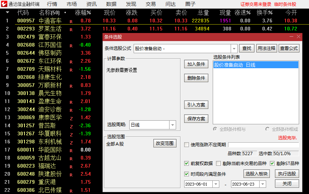
Task: Select 股价准备启动 日线 in condition list
Action: point(256,65)
